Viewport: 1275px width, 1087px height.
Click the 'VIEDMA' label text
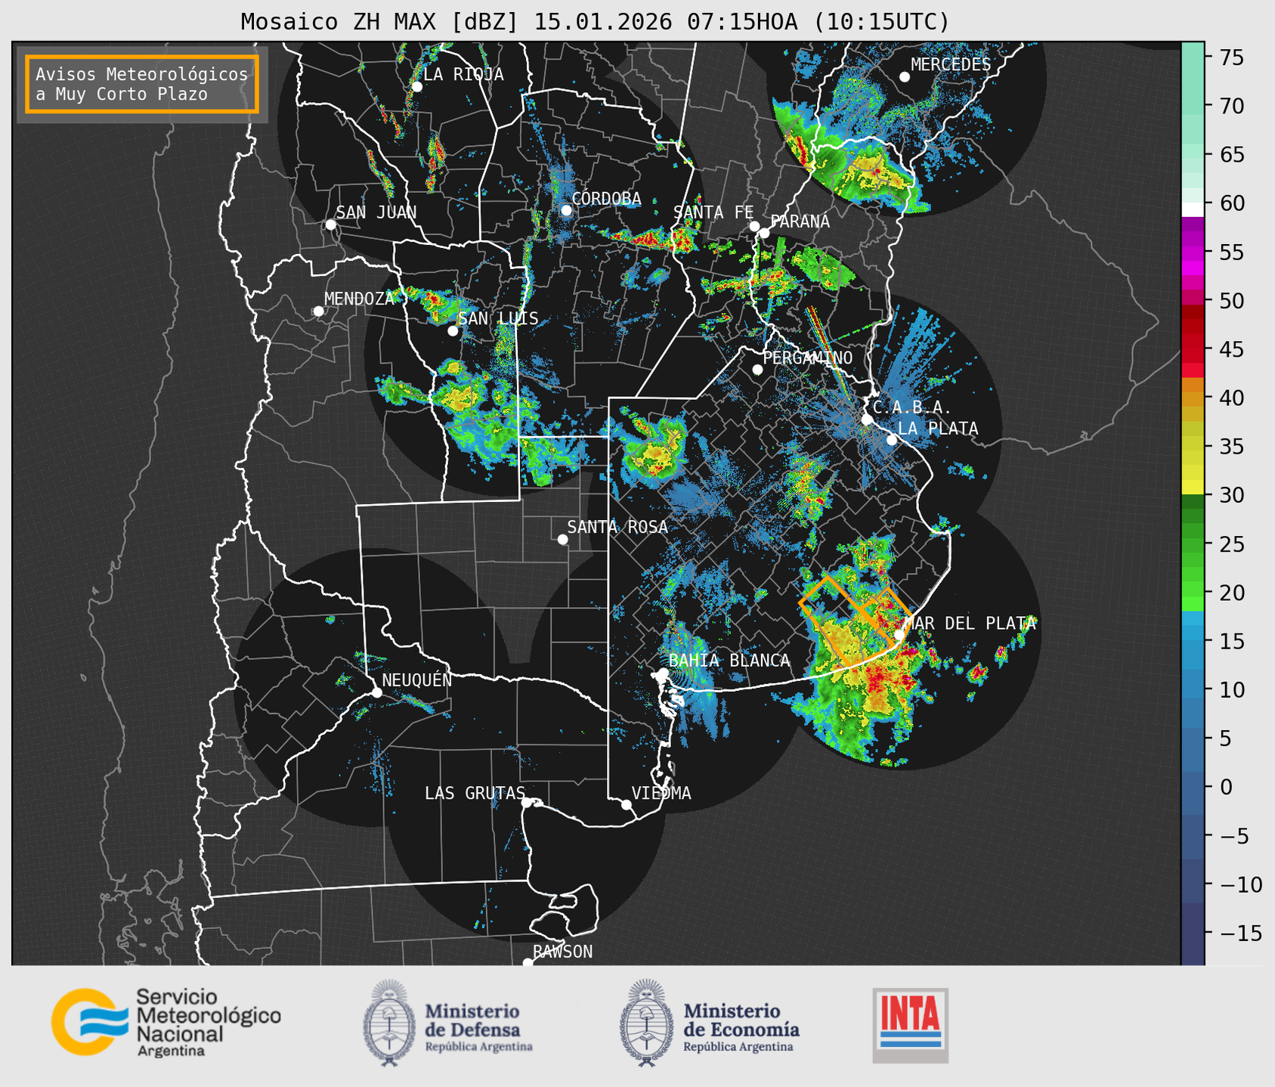coord(661,793)
